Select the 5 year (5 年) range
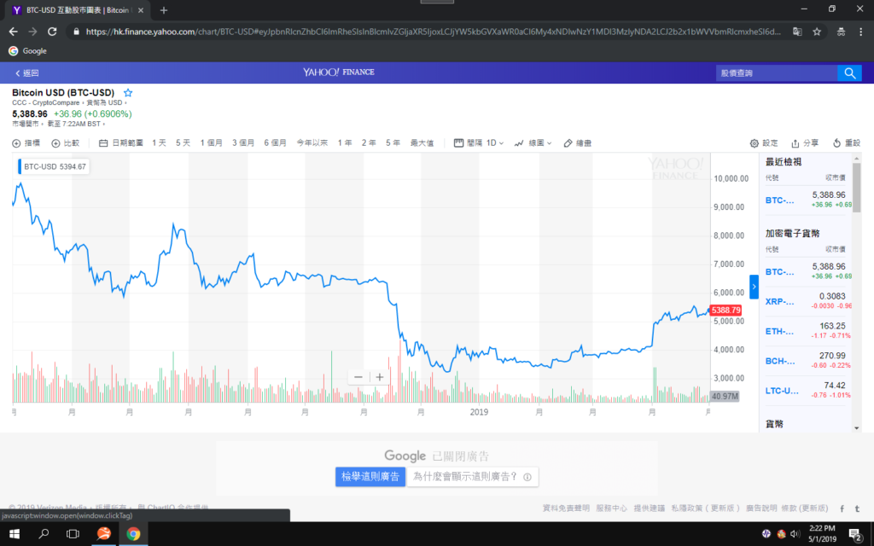The height and width of the screenshot is (546, 874). point(393,143)
